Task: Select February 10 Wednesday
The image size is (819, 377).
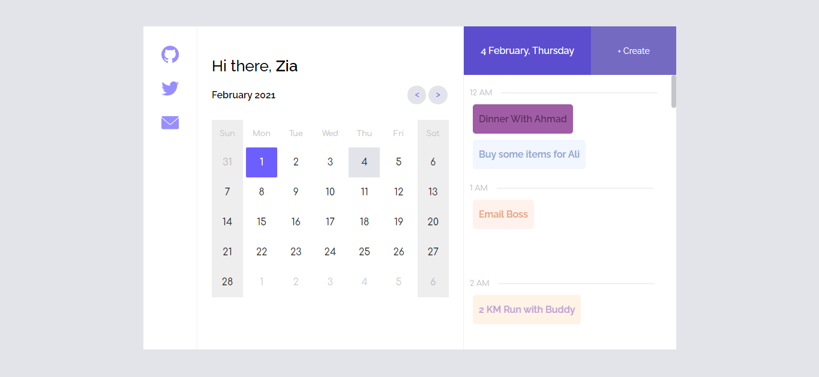Action: pyautogui.click(x=330, y=192)
